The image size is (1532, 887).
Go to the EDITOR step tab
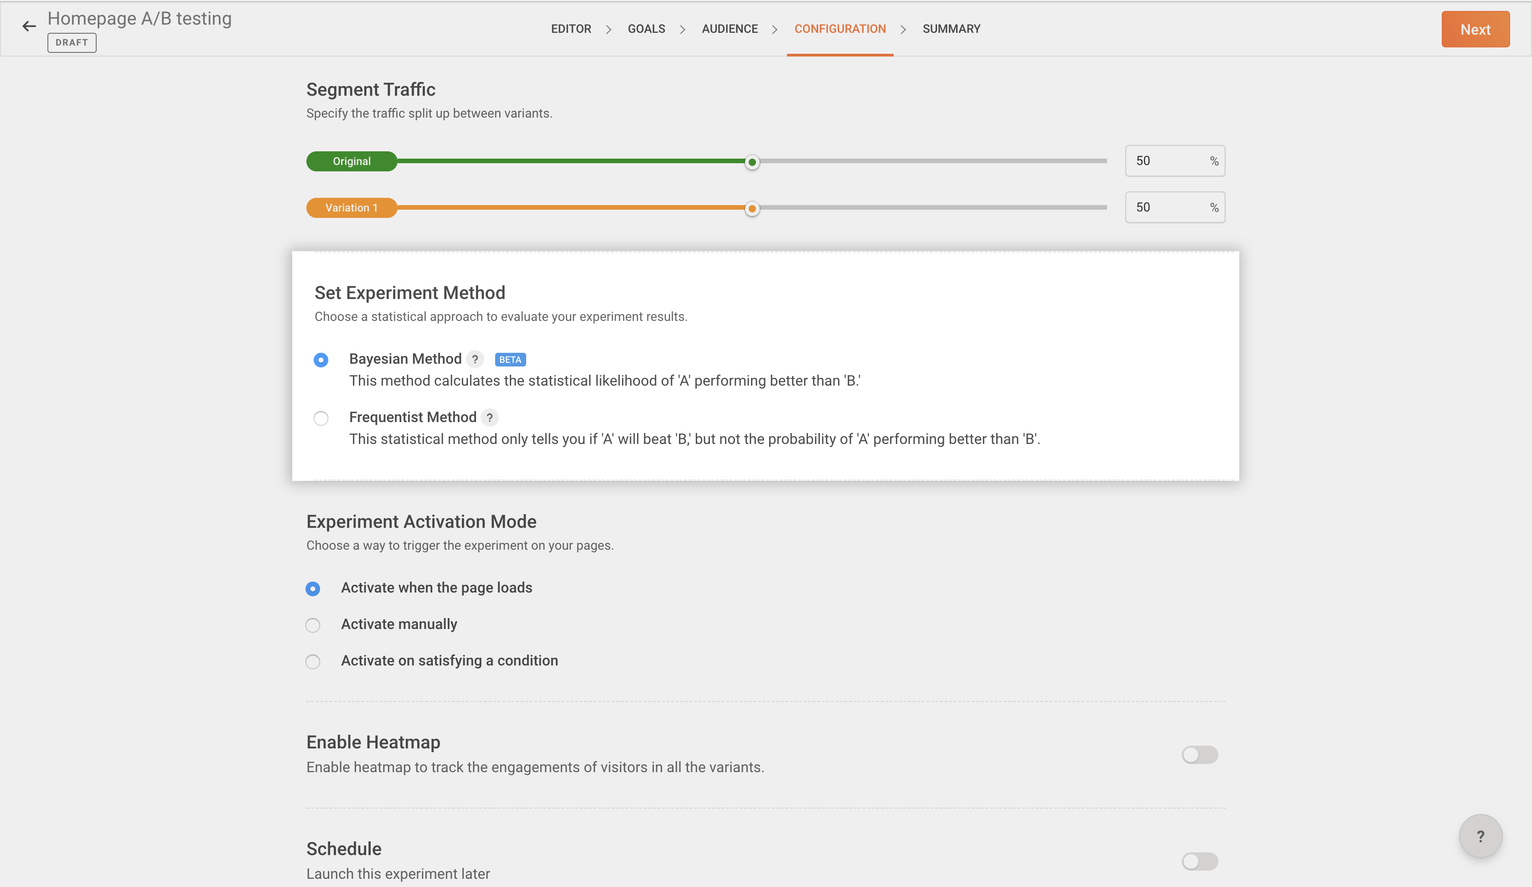[571, 29]
